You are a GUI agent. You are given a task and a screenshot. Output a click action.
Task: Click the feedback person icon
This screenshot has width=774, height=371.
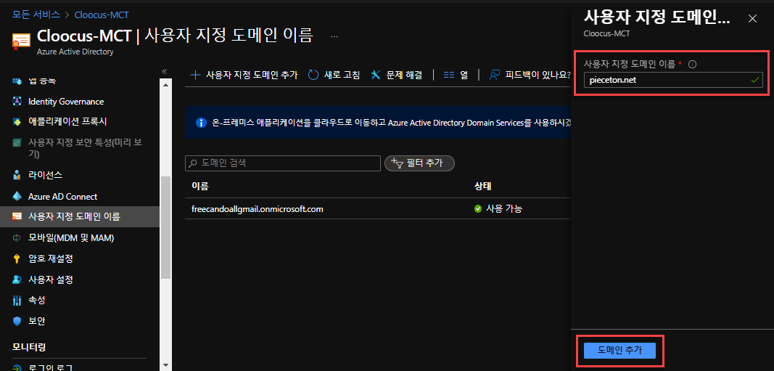495,75
